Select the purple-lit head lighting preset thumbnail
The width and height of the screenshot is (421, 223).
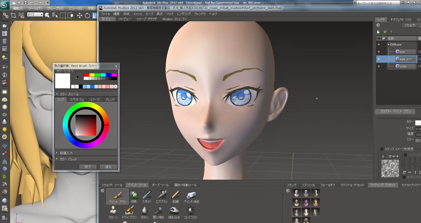tap(306, 202)
